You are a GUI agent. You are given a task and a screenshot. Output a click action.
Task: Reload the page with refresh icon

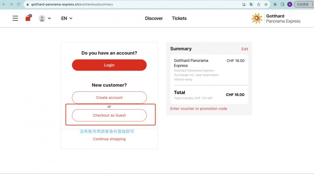coord(18,4)
